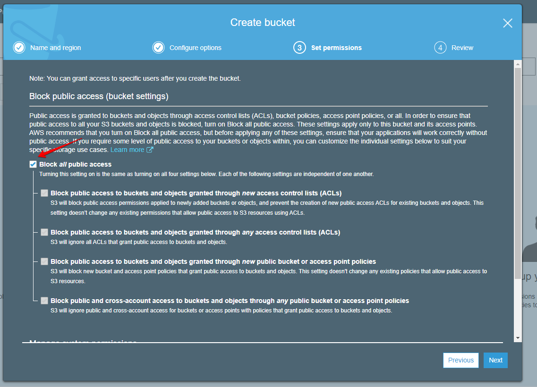Click the step 4 Review circle icon
The width and height of the screenshot is (537, 387).
tap(440, 48)
